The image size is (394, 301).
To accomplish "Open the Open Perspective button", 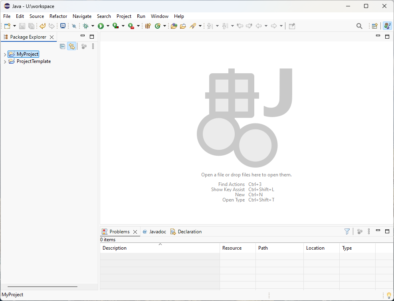I will pyautogui.click(x=374, y=26).
